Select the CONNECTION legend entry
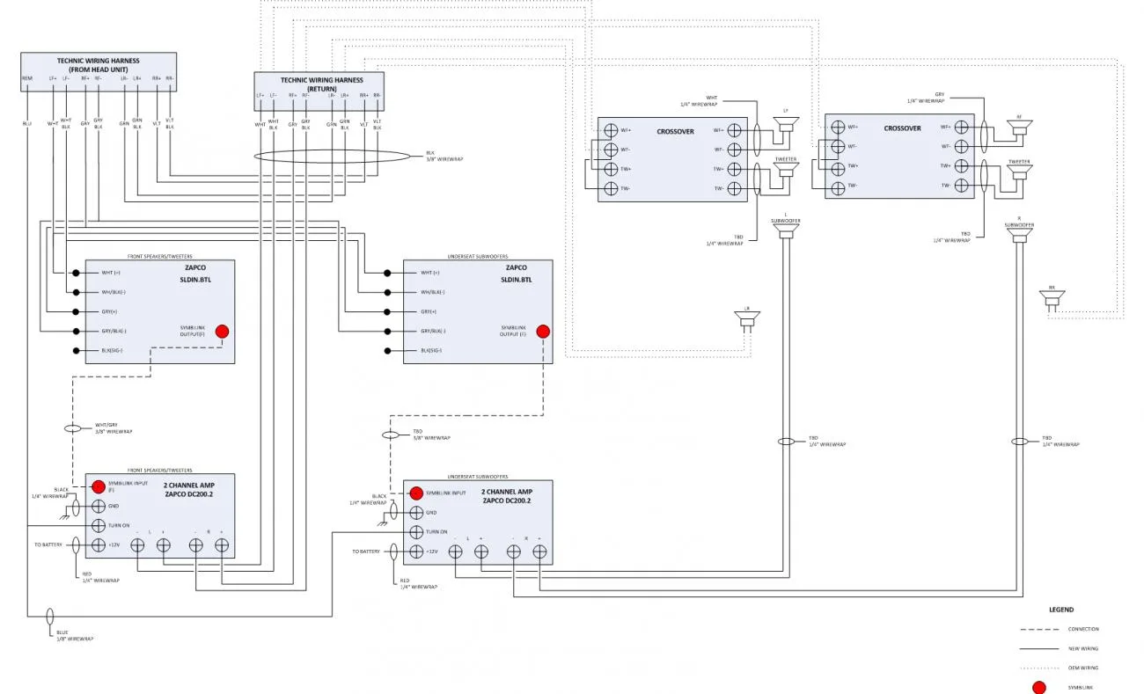Screen dimensions: 1144x694 [1083, 629]
